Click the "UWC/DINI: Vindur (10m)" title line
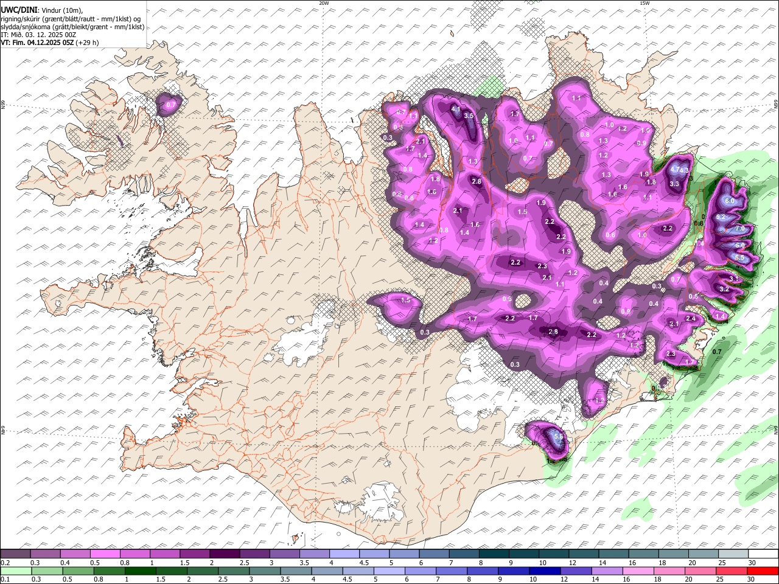Viewport: 779px width, 584px height. 42,10
